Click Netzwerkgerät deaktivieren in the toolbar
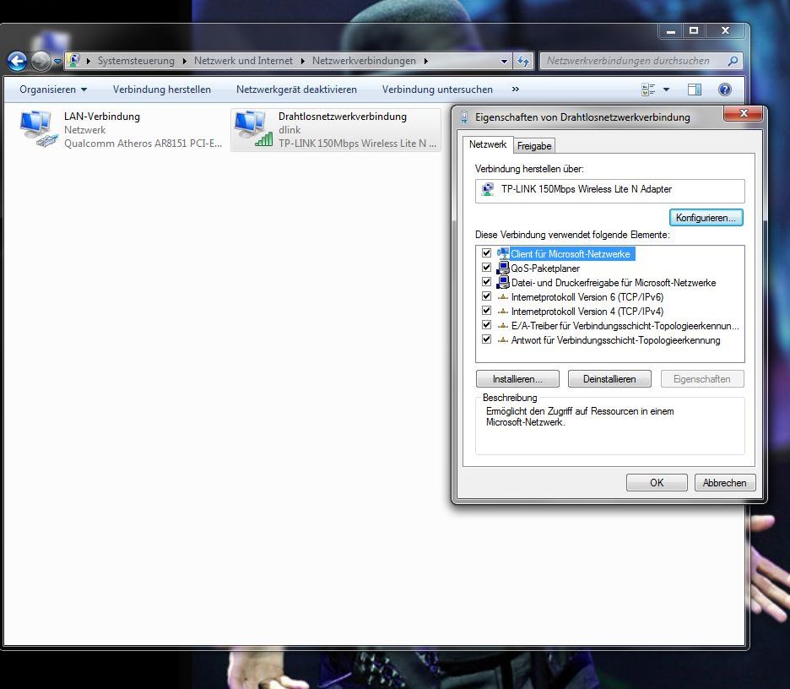The height and width of the screenshot is (689, 790). click(x=296, y=90)
